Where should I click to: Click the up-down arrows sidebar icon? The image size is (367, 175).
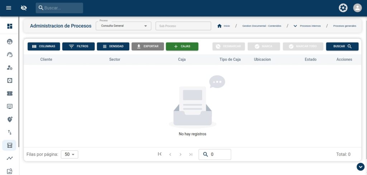click(x=10, y=132)
